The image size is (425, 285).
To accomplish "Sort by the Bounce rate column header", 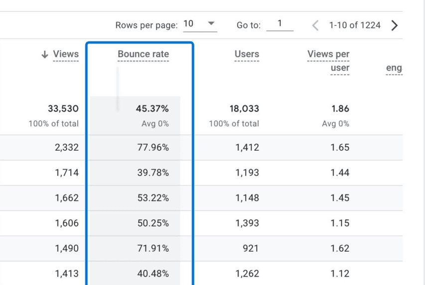I will click(143, 54).
